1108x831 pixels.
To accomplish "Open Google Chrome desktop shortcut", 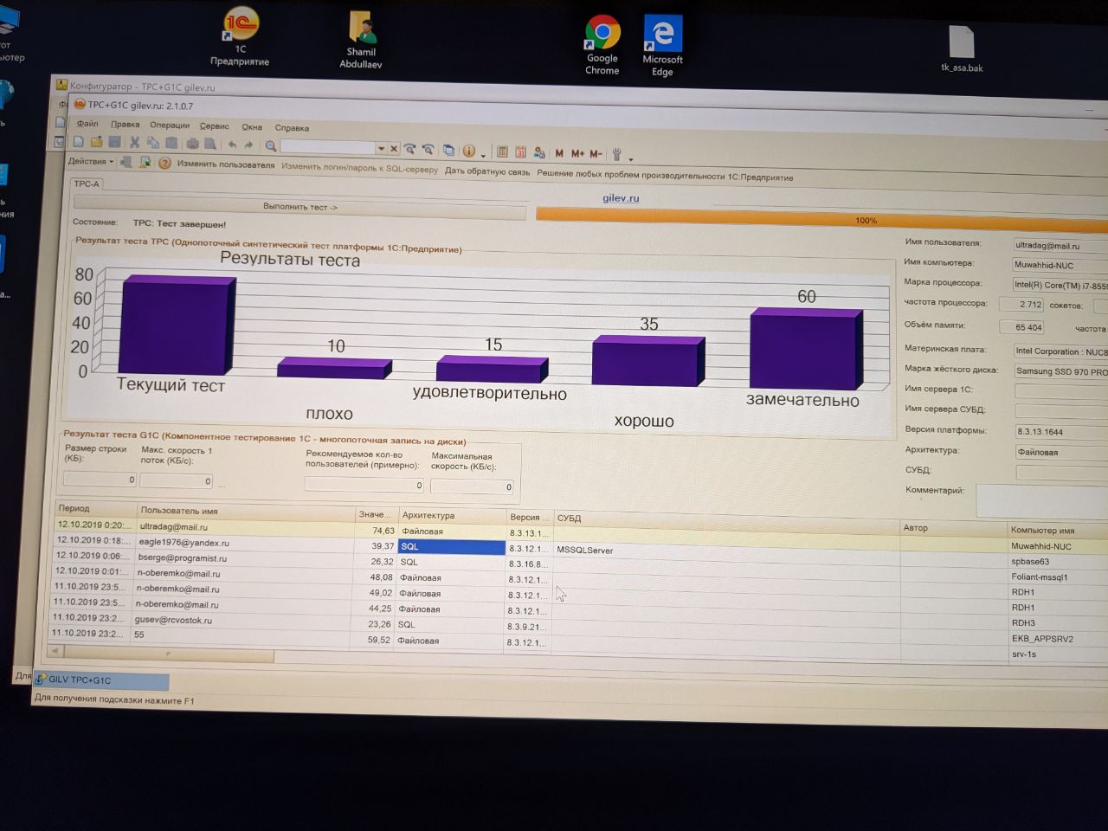I will tap(602, 45).
